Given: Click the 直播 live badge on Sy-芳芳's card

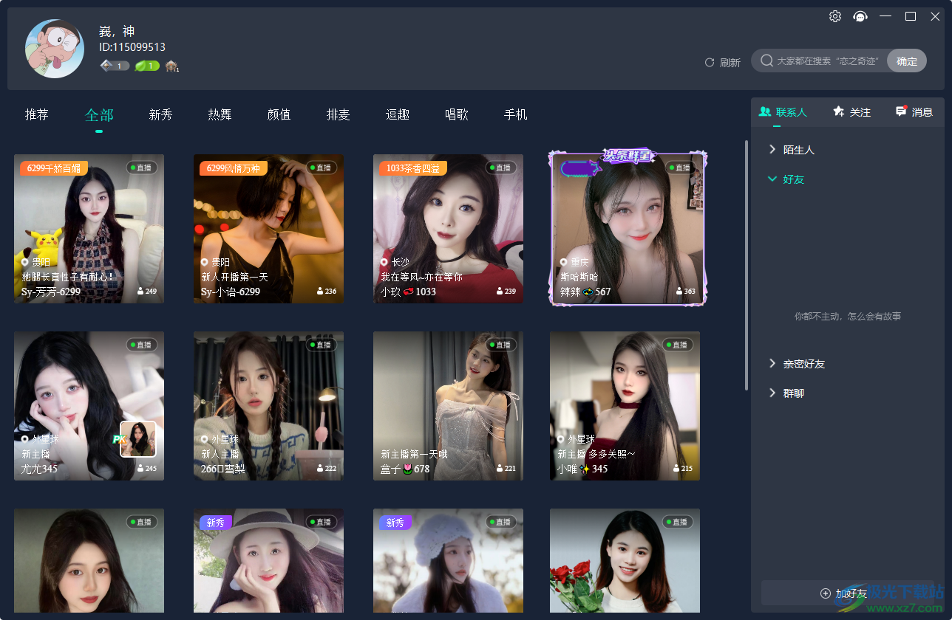Looking at the screenshot, I should (142, 168).
